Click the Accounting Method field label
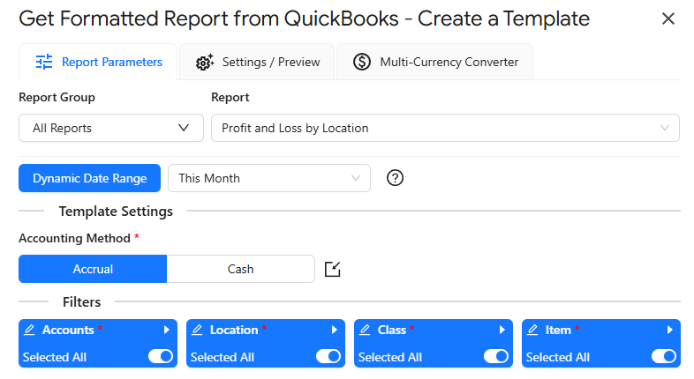 pos(74,239)
